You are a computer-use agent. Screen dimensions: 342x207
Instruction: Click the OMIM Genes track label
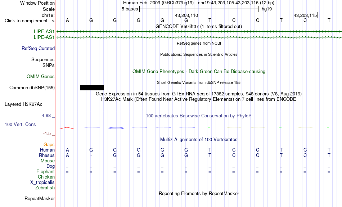[41, 77]
